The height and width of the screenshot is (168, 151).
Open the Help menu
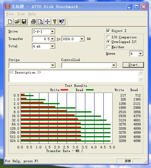(x=32, y=14)
